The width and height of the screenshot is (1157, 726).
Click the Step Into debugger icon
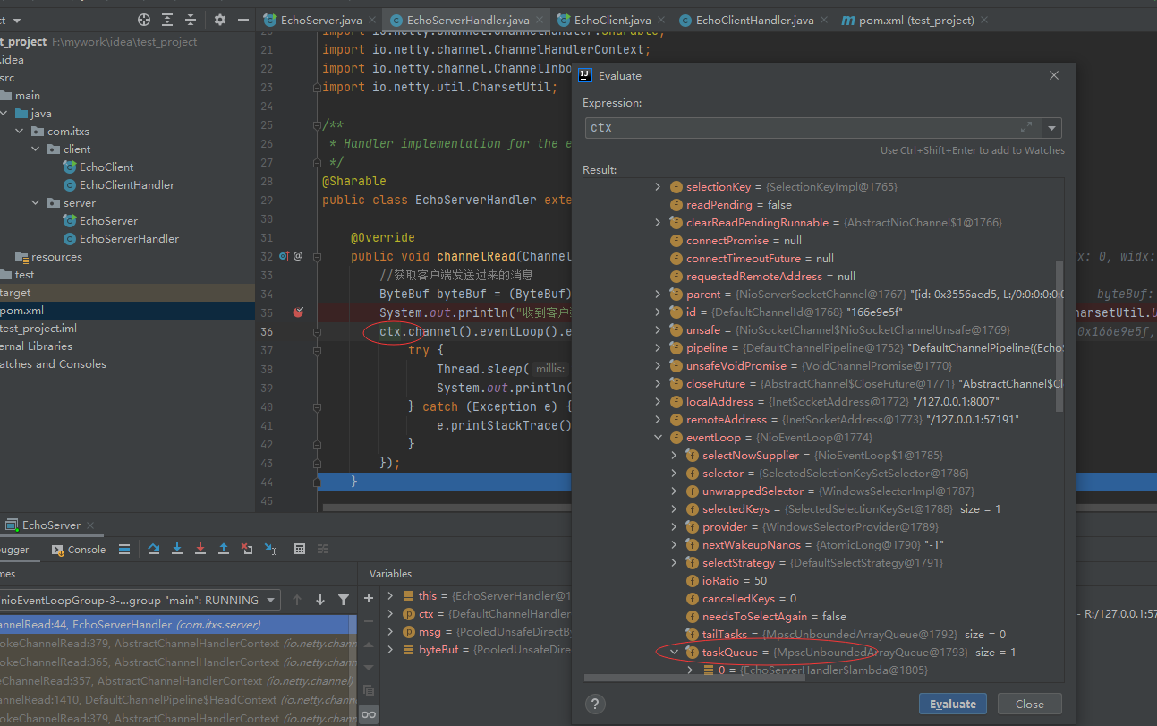point(177,550)
